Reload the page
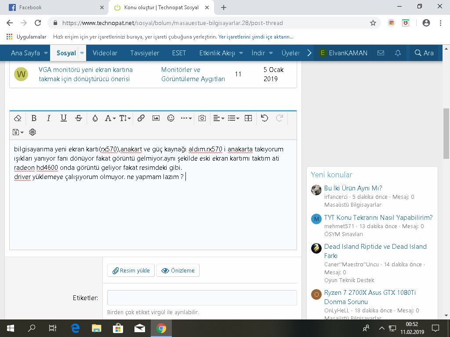The image size is (450, 337). click(38, 23)
